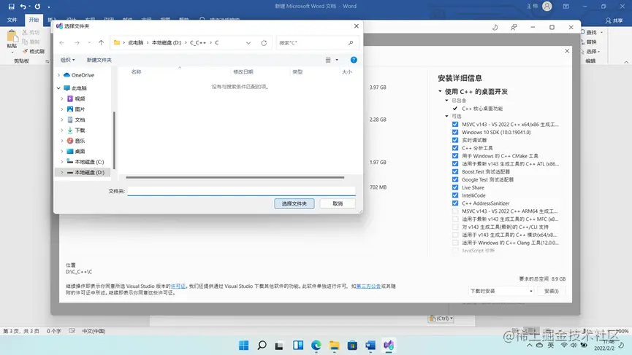Switch to Word on taskbar

[370, 346]
